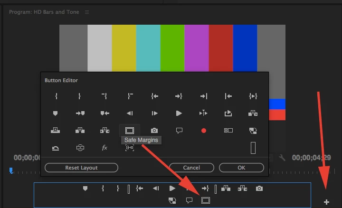Screen dimensions: 342x208
Task: Lift selection using the button bar icon
Action: click(x=226, y=189)
